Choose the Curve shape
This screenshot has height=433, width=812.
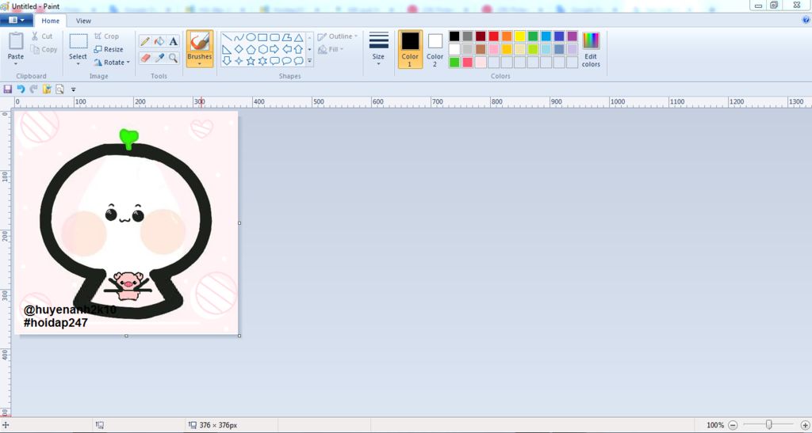pyautogui.click(x=239, y=38)
